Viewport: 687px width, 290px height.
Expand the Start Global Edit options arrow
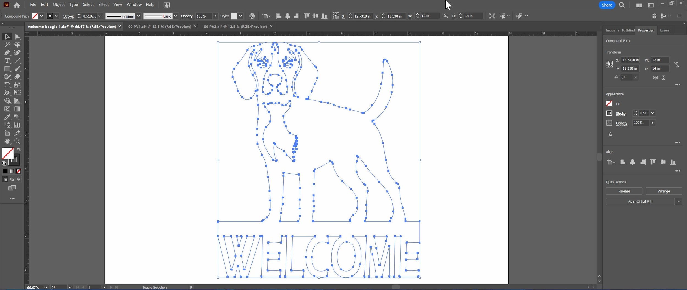tap(679, 201)
